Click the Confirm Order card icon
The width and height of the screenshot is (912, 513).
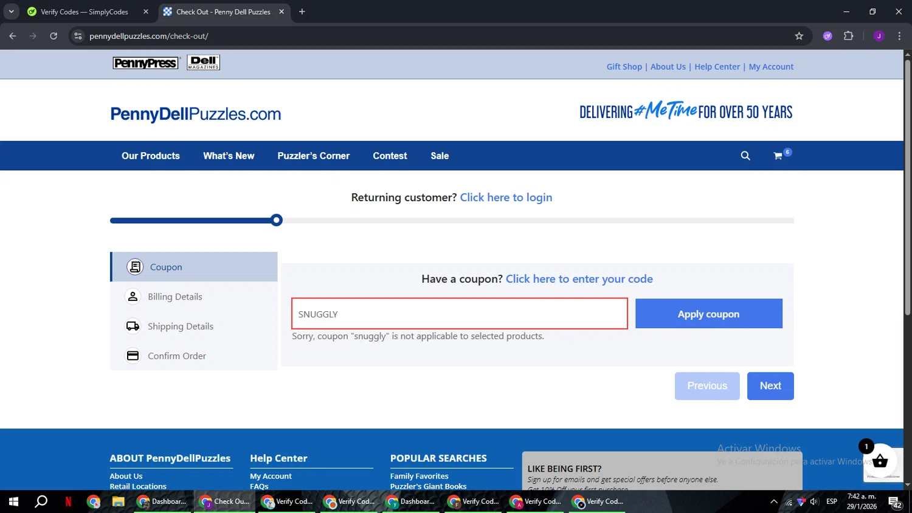tap(133, 356)
